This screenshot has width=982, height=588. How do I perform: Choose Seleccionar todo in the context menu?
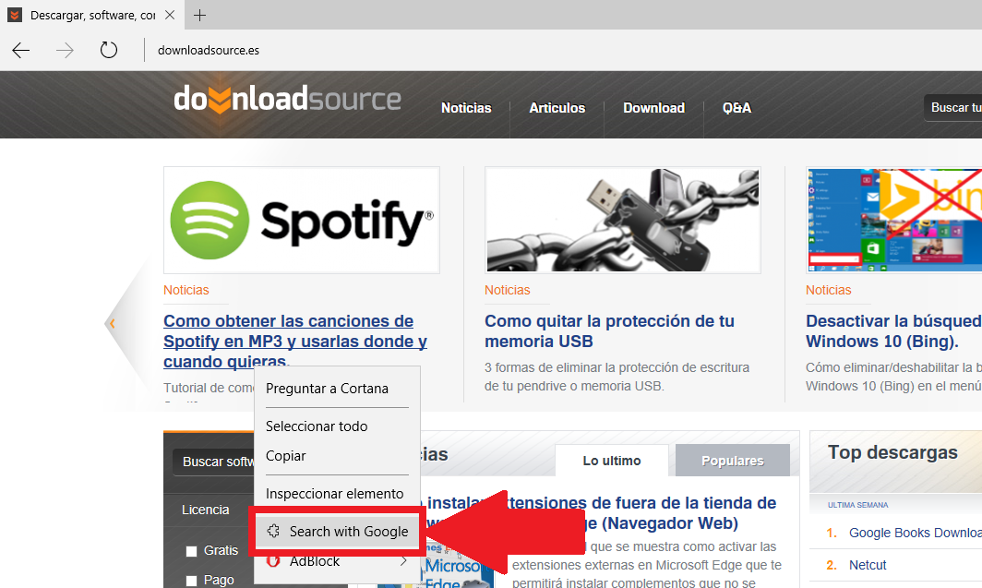click(x=337, y=426)
